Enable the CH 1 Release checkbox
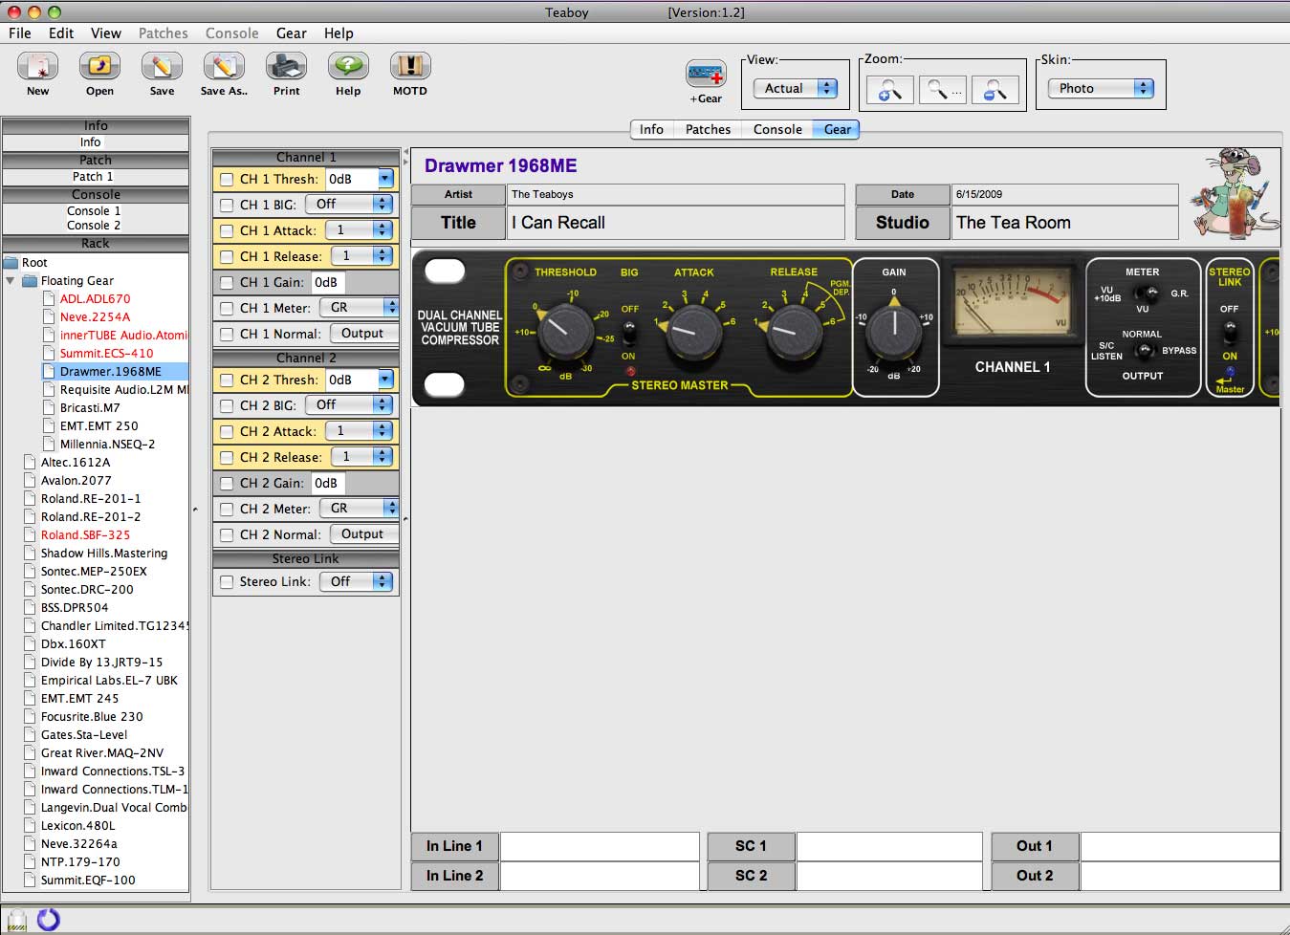 (x=227, y=256)
